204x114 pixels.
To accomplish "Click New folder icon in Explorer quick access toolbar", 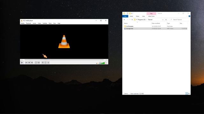I will [x=130, y=13].
